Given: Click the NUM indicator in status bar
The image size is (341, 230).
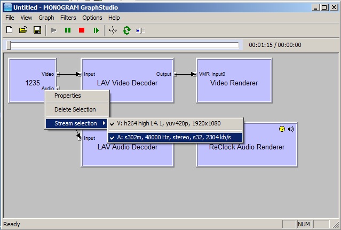Looking at the screenshot, I should 304,224.
